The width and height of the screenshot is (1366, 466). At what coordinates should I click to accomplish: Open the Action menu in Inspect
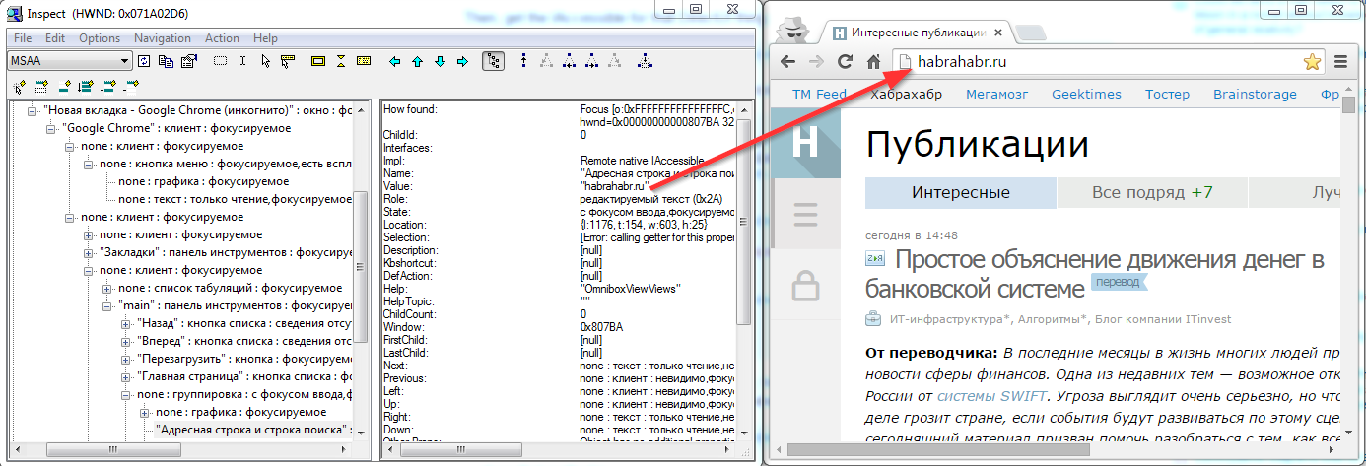coord(222,38)
